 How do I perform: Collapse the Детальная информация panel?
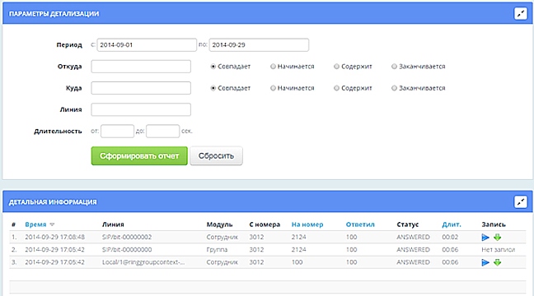pos(520,202)
